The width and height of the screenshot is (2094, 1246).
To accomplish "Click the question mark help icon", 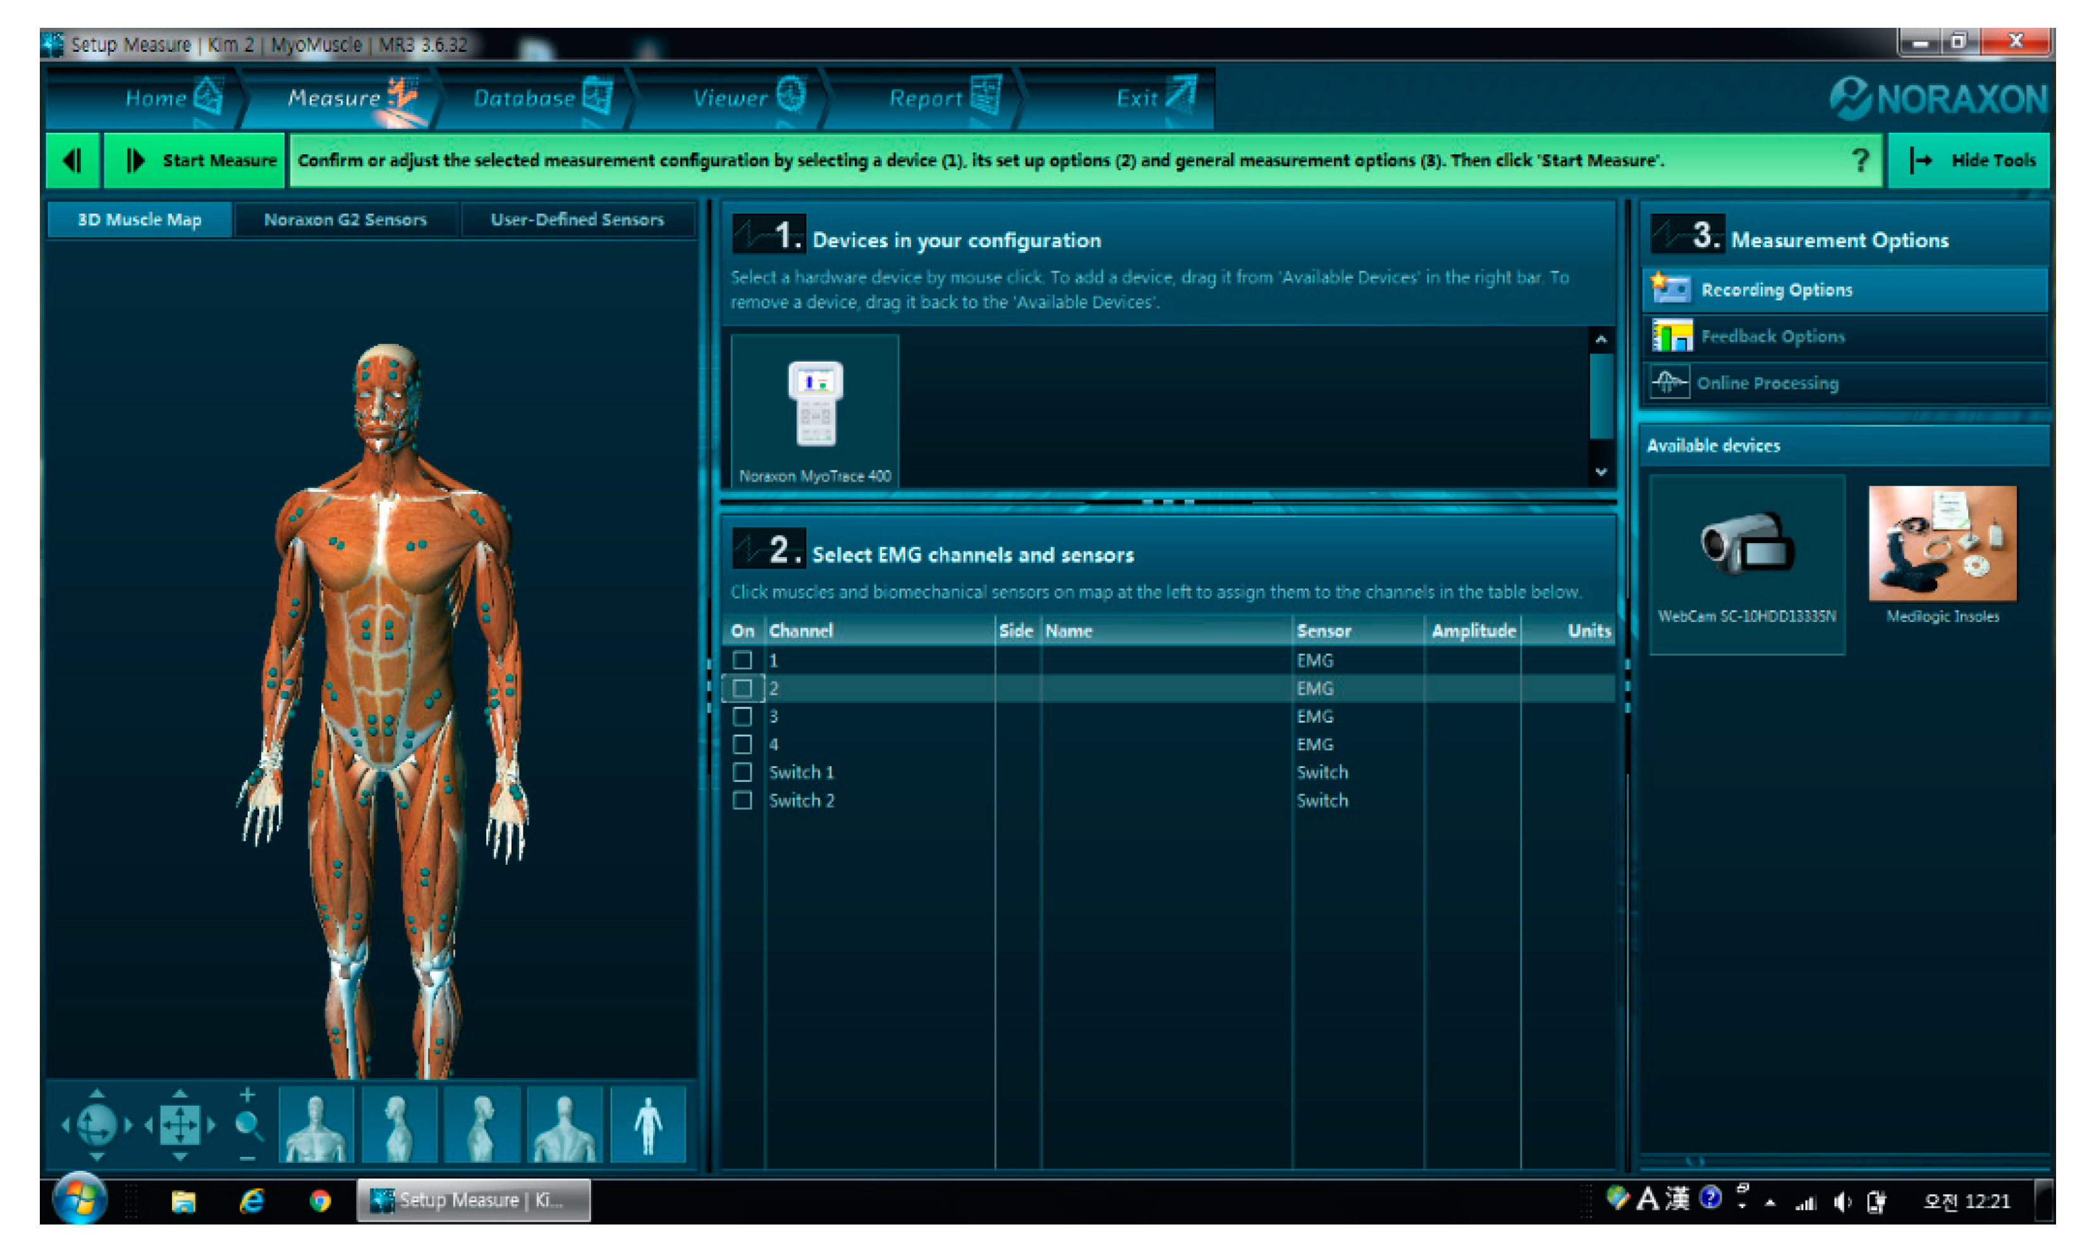I will (x=1859, y=159).
